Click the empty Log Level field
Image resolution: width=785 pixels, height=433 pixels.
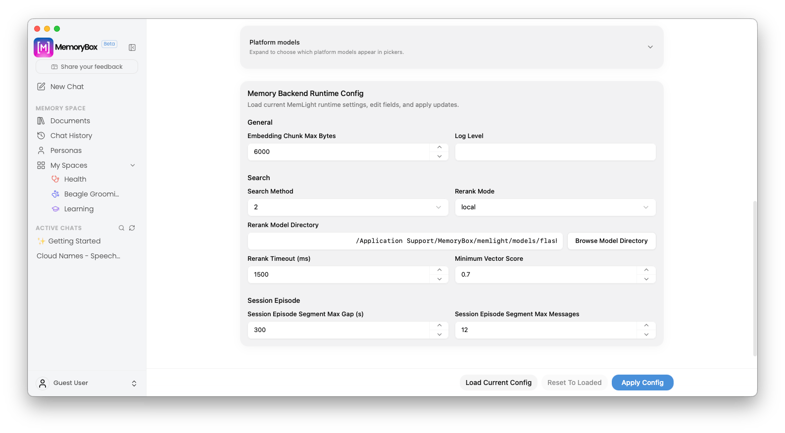(x=555, y=152)
